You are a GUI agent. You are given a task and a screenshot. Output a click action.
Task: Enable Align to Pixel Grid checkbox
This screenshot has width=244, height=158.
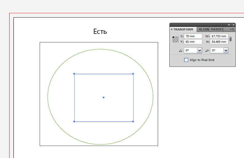[186, 60]
